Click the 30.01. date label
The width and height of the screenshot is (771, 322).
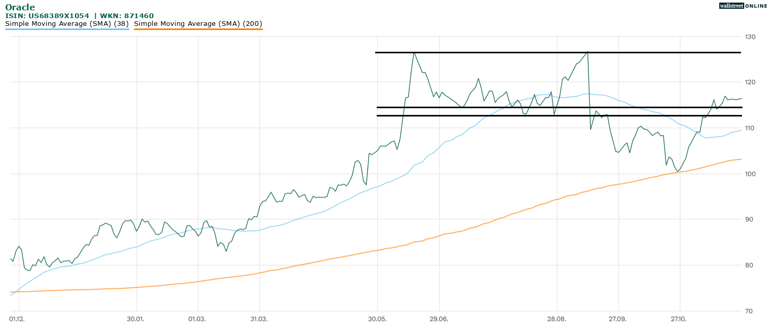[x=135, y=319]
